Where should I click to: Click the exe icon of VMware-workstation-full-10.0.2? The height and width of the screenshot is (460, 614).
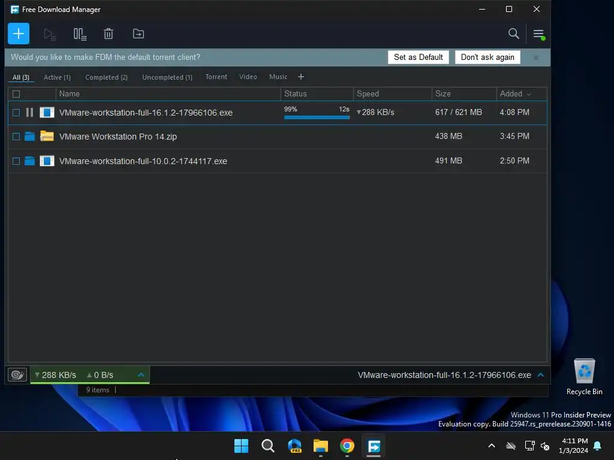coord(47,161)
